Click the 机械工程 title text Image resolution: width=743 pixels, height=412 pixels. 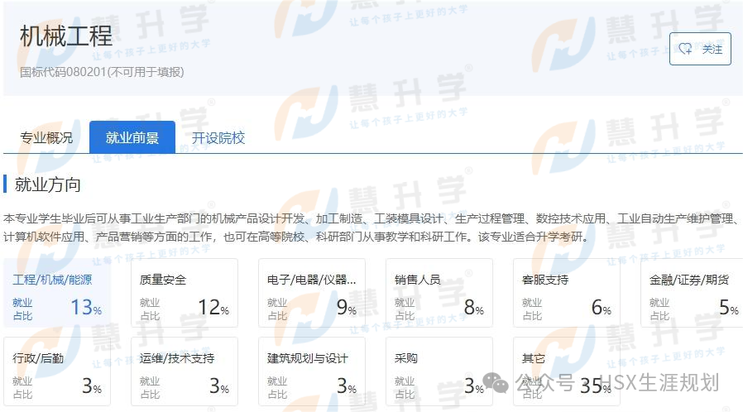click(x=66, y=36)
